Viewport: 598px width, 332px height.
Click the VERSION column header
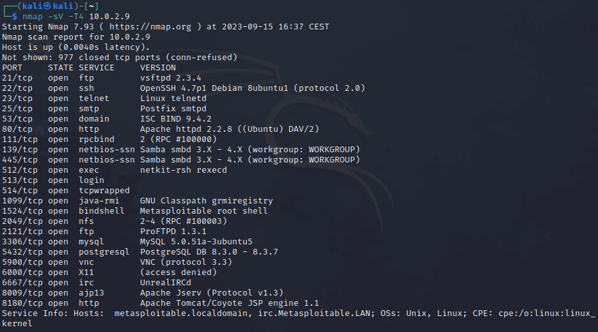coord(158,68)
